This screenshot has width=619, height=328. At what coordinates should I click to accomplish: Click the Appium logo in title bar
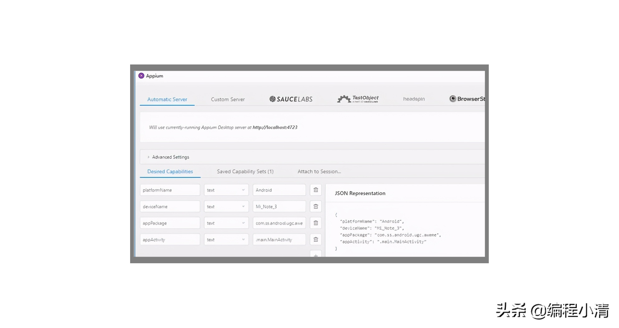[141, 76]
